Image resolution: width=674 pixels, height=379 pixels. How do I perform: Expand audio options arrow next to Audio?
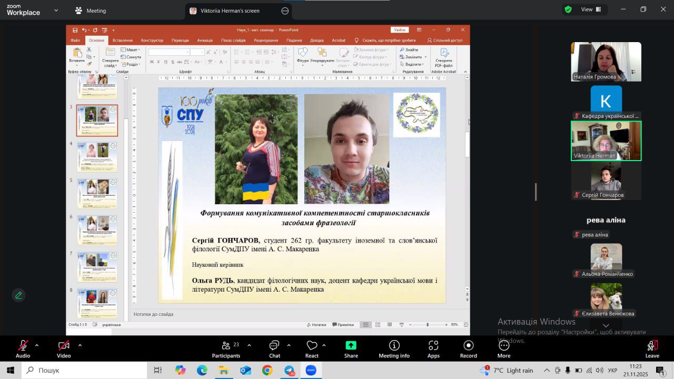[37, 345]
